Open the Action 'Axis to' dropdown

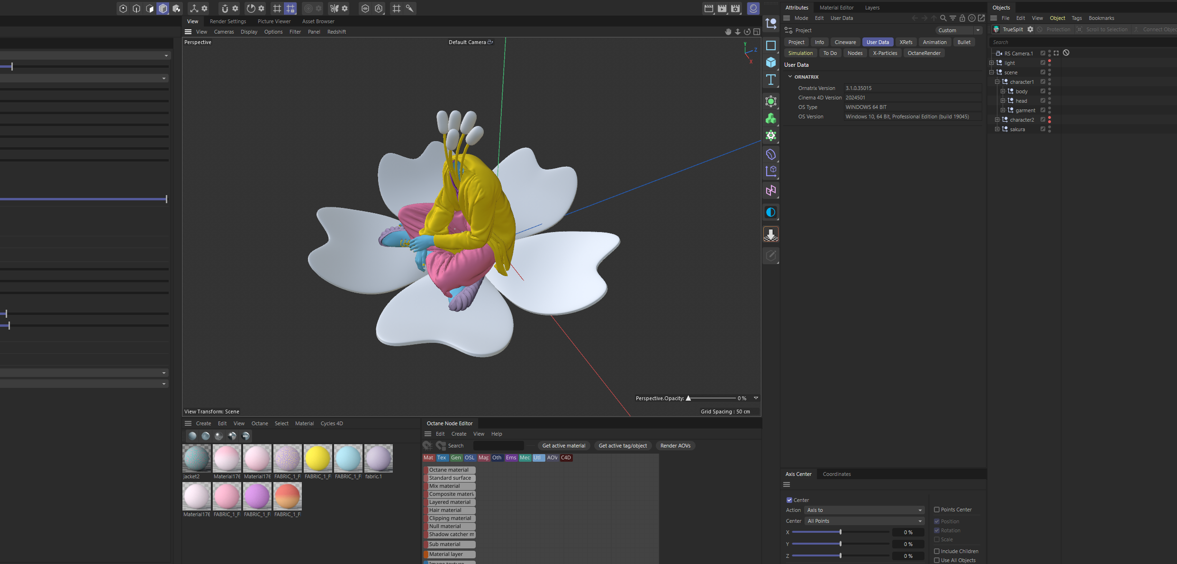pyautogui.click(x=864, y=510)
